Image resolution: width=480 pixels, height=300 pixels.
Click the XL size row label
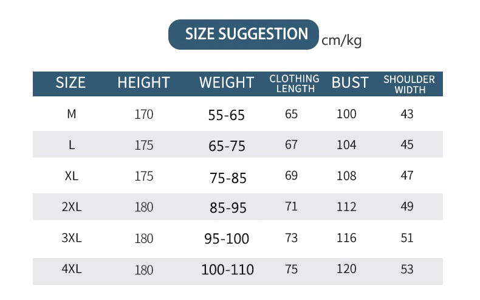click(x=71, y=176)
